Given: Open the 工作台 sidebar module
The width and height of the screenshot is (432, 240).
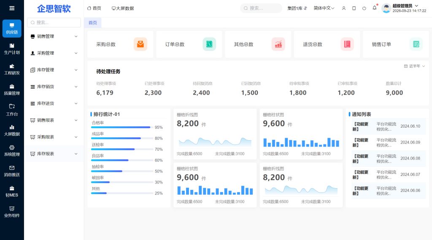Looking at the screenshot, I should [12, 110].
